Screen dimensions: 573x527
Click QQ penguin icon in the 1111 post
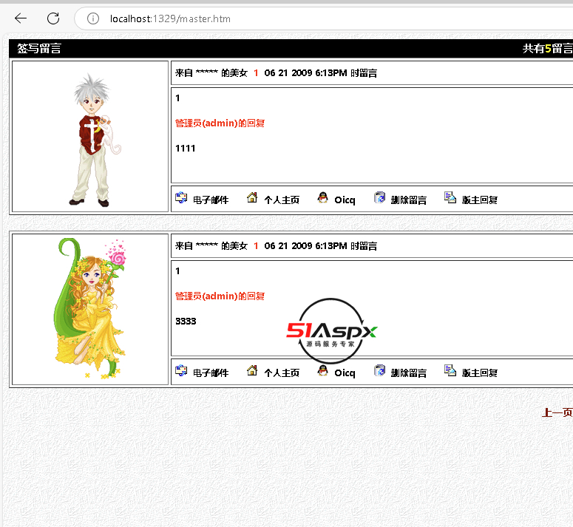pos(322,197)
